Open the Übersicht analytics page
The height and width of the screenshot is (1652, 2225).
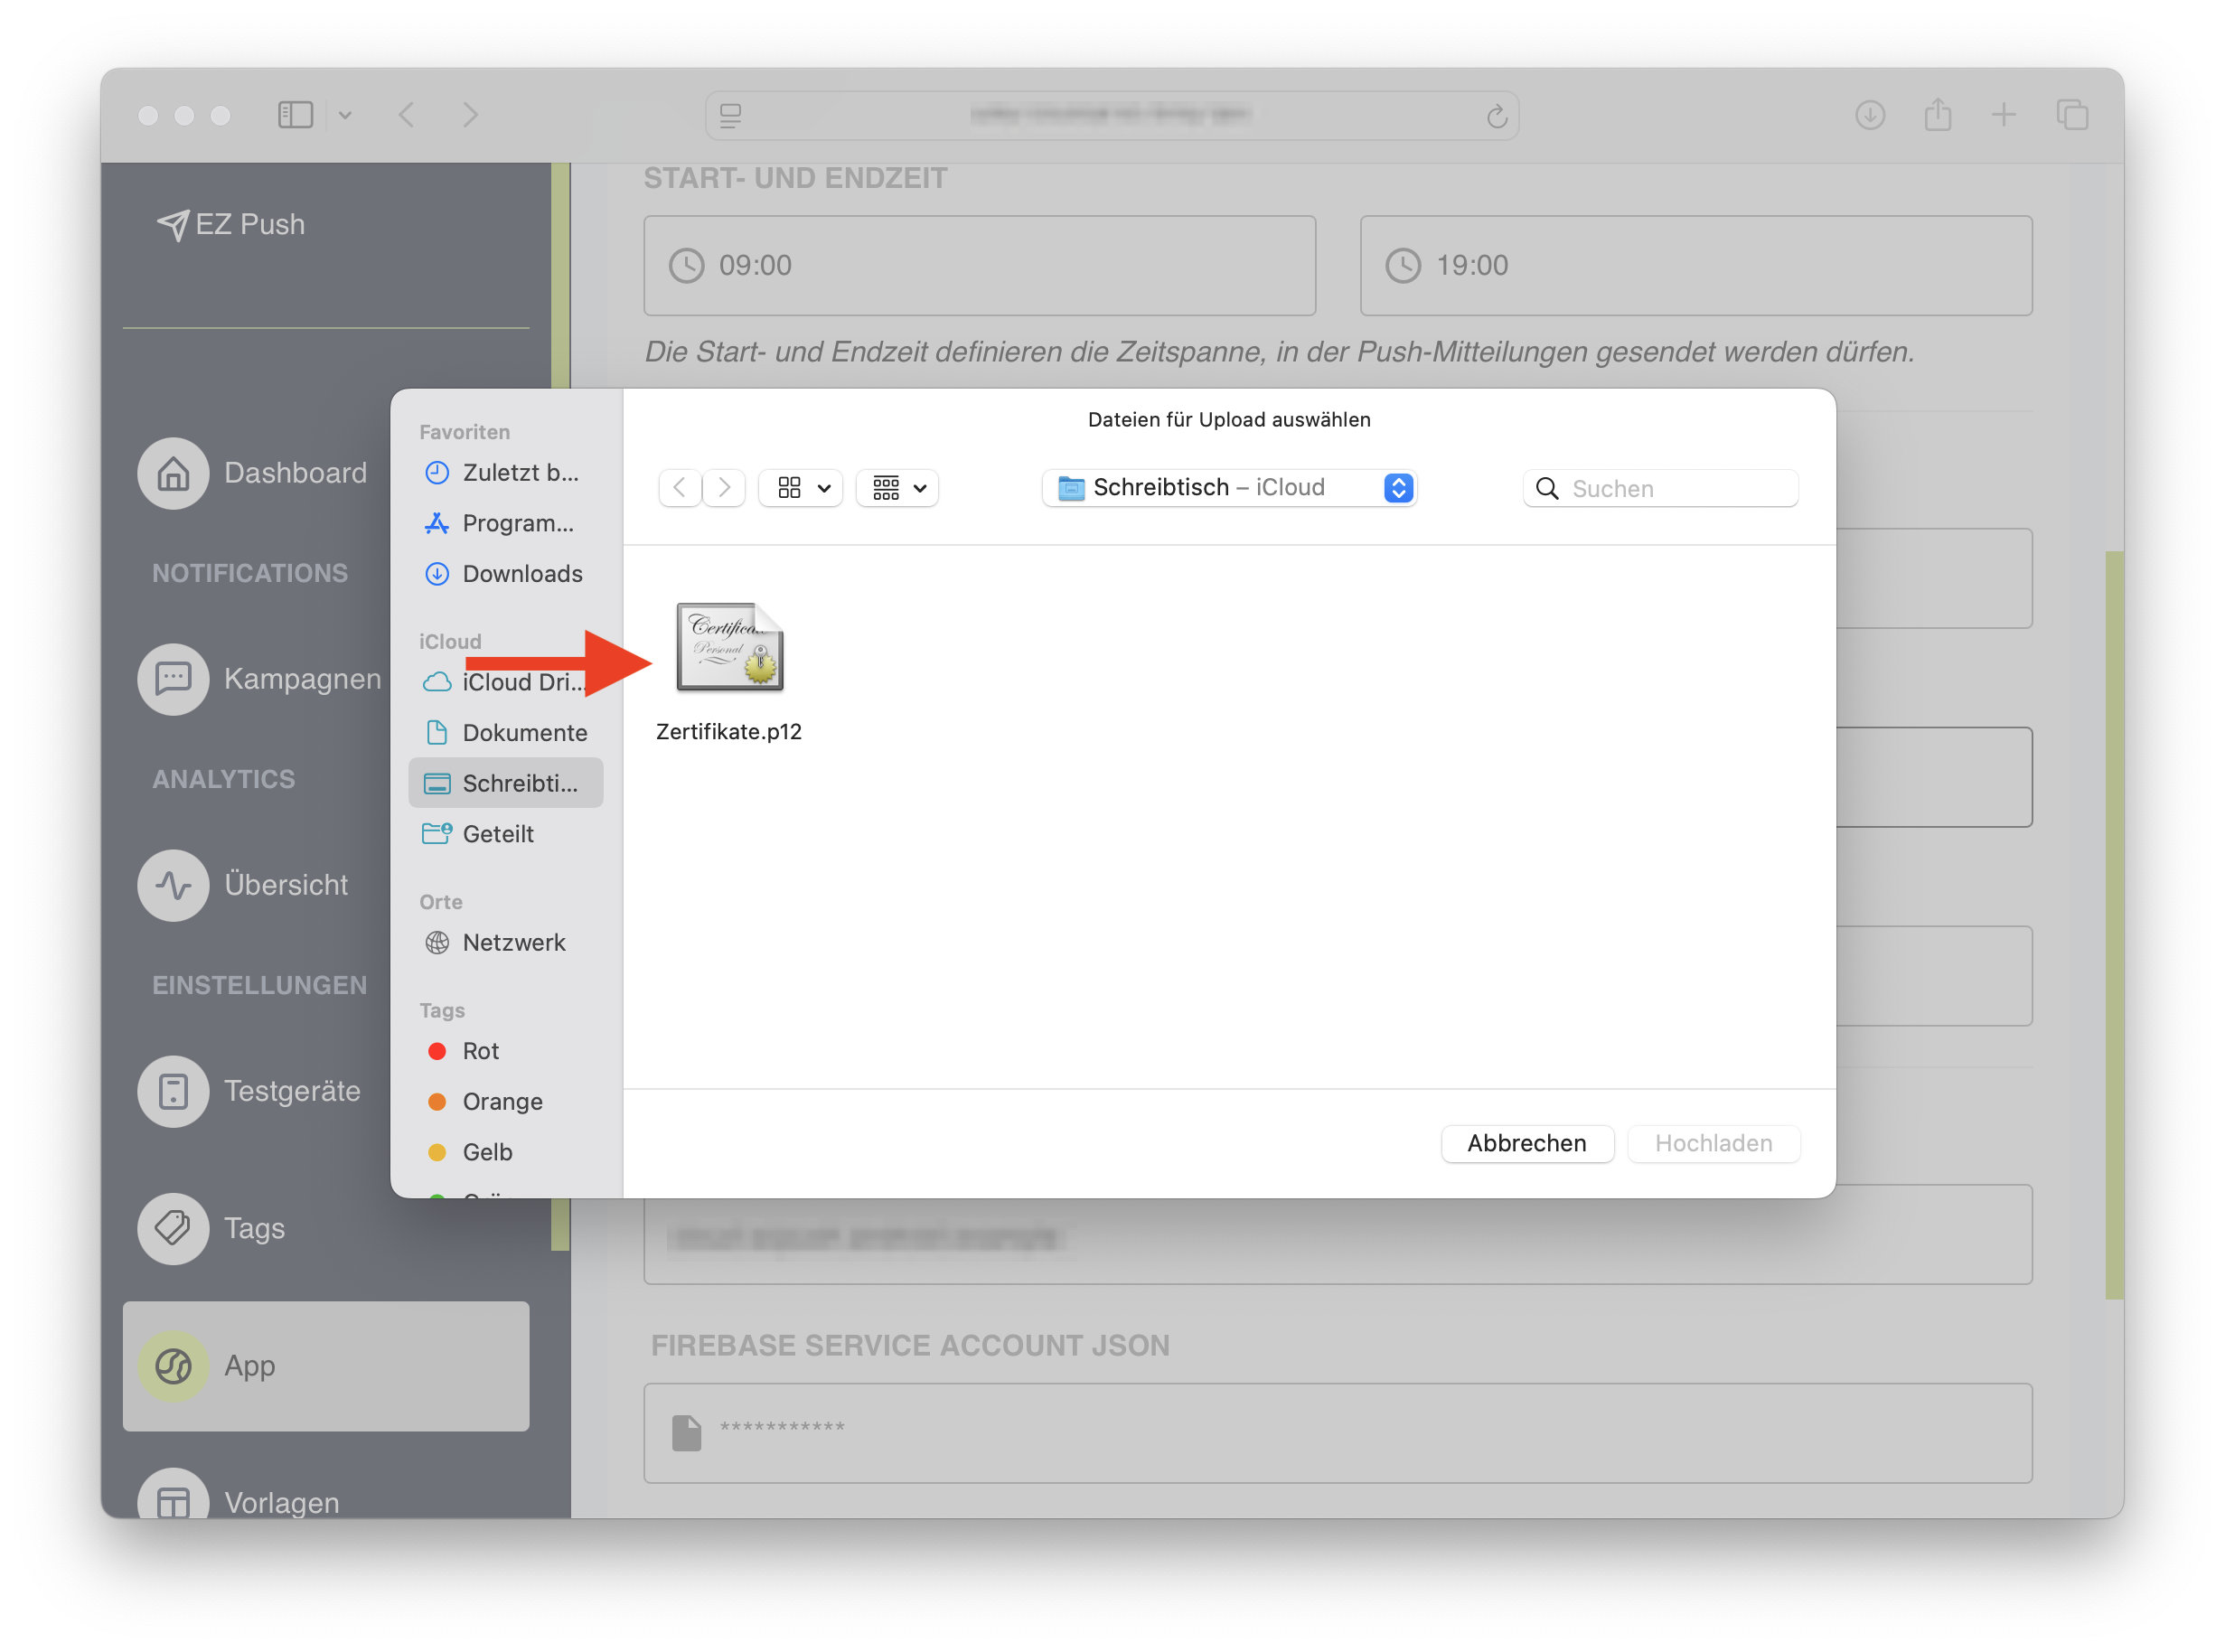pos(244,885)
